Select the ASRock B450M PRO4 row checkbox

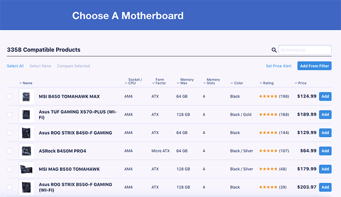point(9,151)
